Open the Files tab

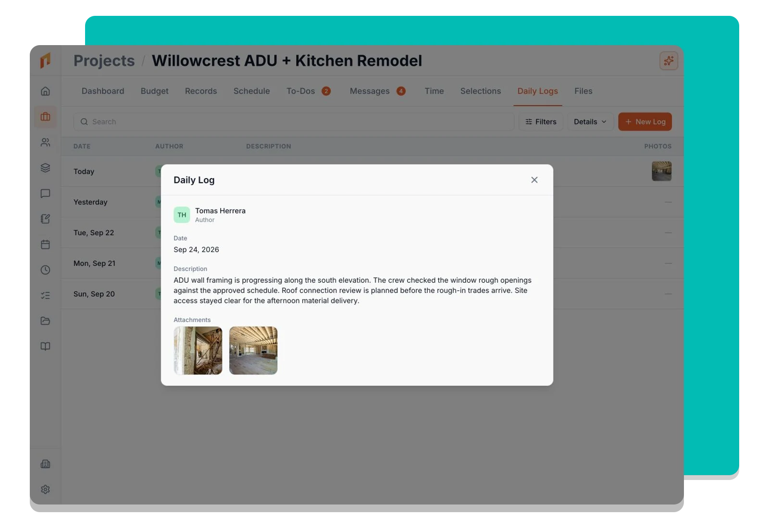583,91
